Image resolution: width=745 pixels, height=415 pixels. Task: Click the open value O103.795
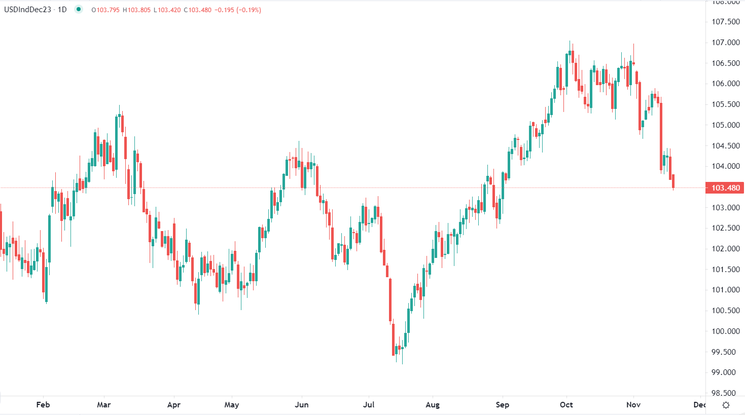pos(105,10)
